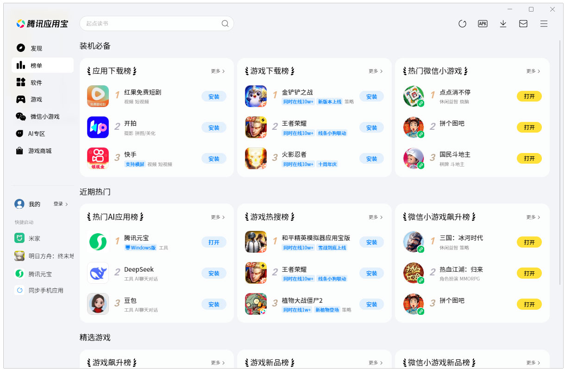This screenshot has height=370, width=565.
Task: Expand 更多 for 游戏下载榜
Action: (x=376, y=71)
